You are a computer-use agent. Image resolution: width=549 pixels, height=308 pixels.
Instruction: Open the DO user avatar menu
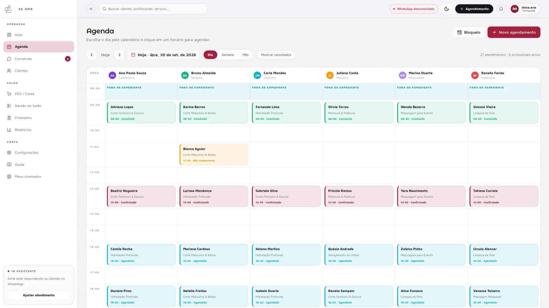tap(515, 9)
